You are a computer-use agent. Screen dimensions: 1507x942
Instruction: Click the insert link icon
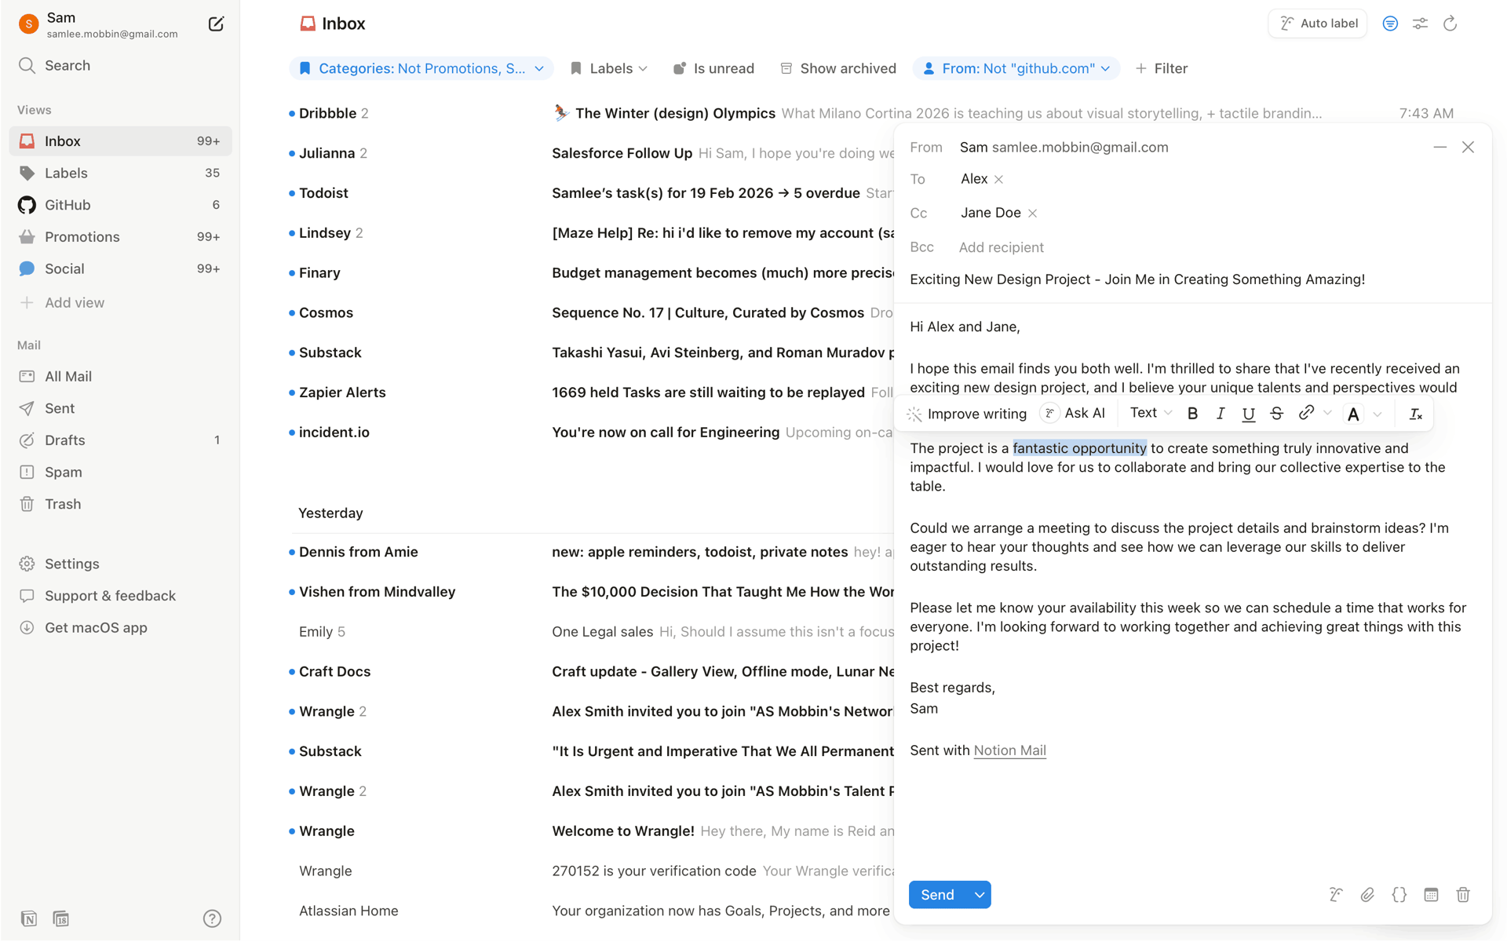coord(1306,413)
